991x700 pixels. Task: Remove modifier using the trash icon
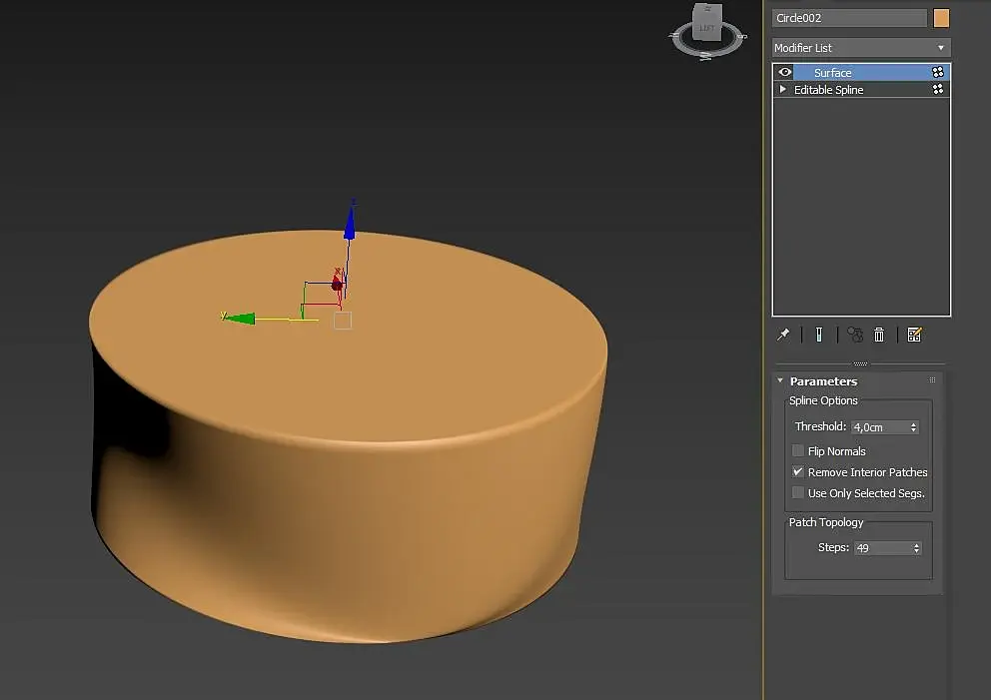[x=879, y=336]
